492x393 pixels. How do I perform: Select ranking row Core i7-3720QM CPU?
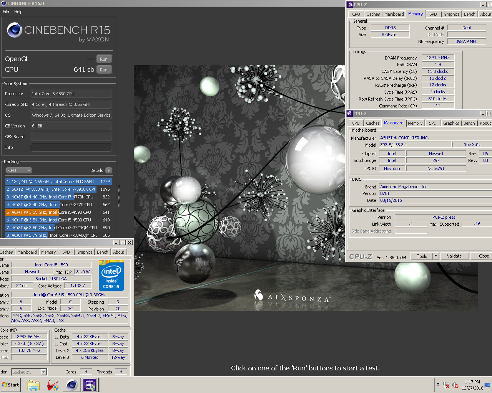click(58, 228)
